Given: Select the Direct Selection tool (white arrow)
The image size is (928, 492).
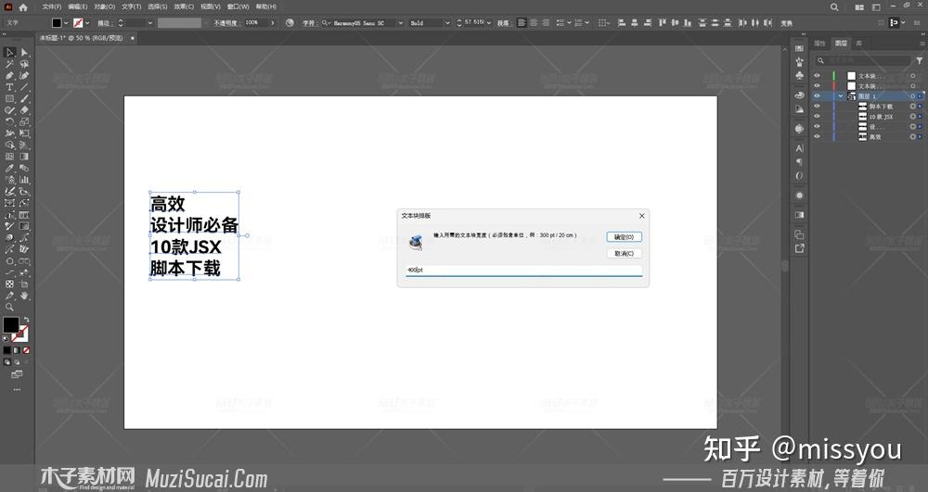Looking at the screenshot, I should 24,53.
